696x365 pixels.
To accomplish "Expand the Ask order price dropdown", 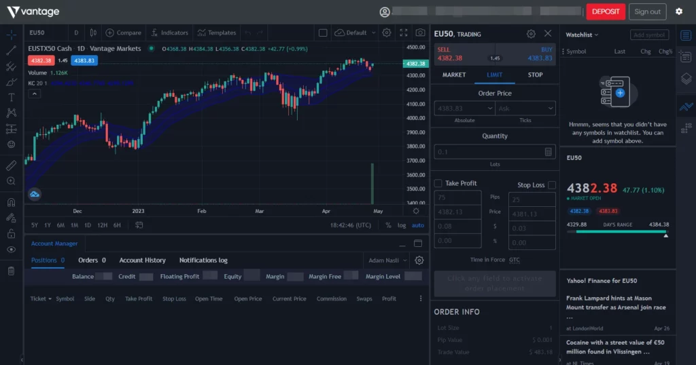I will 526,109.
